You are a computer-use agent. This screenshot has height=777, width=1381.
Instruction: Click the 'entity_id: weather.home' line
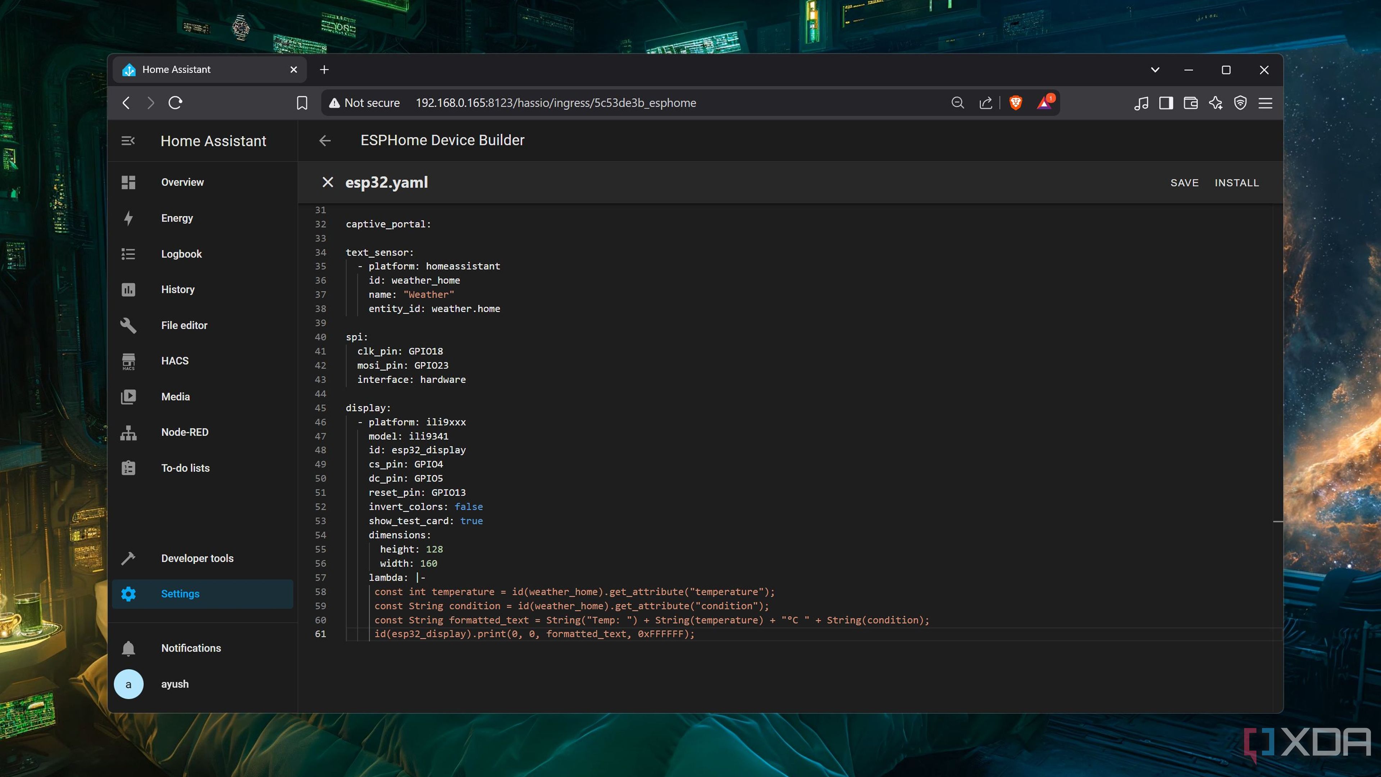[x=434, y=309]
